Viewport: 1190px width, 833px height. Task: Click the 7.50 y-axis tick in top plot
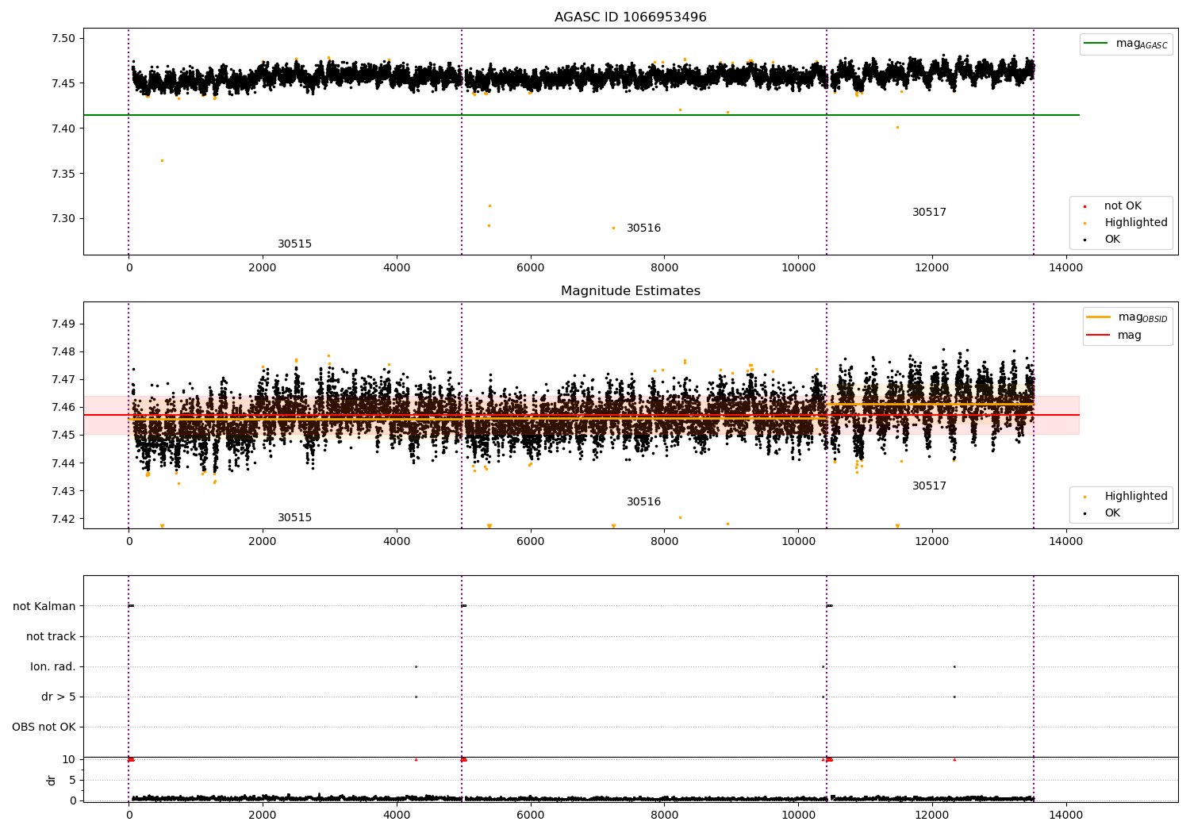point(63,39)
